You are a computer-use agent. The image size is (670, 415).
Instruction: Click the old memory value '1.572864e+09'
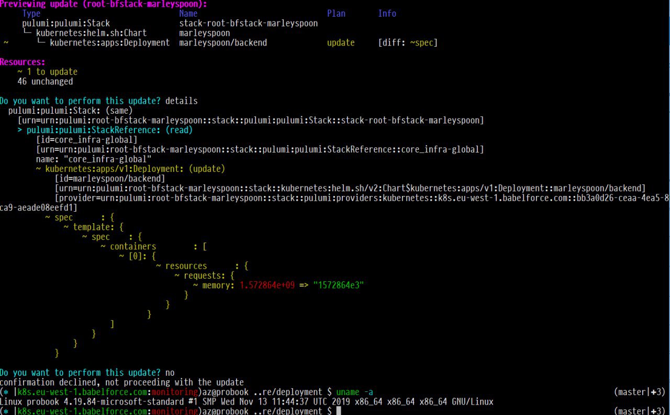(x=267, y=285)
